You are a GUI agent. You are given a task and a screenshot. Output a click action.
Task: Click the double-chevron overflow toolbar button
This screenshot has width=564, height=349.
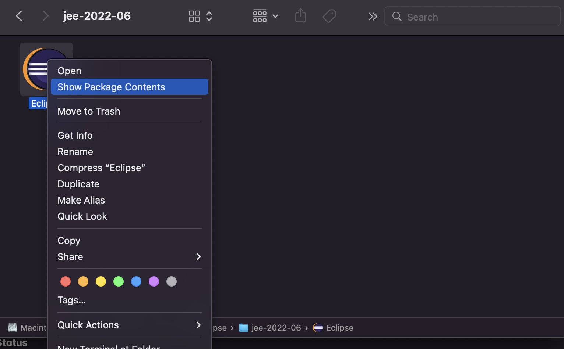click(x=373, y=16)
